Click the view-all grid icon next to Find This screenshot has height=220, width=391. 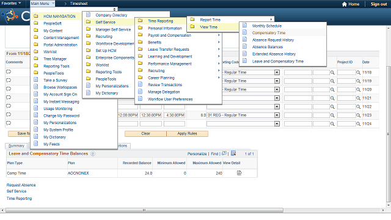pos(224,153)
